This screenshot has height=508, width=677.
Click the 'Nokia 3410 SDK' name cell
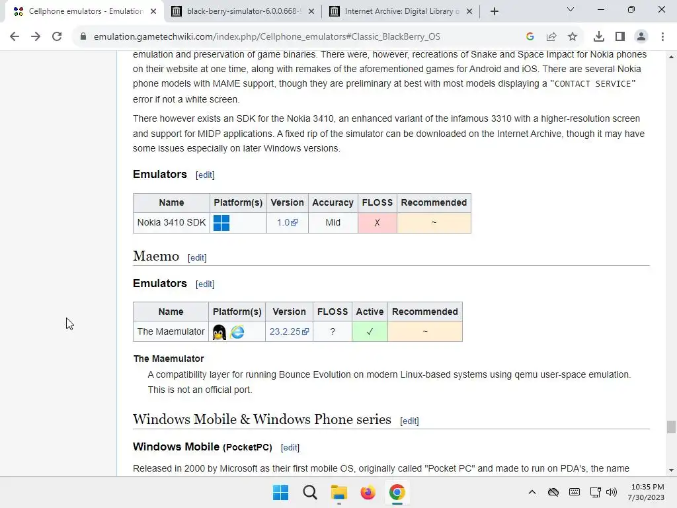point(171,222)
